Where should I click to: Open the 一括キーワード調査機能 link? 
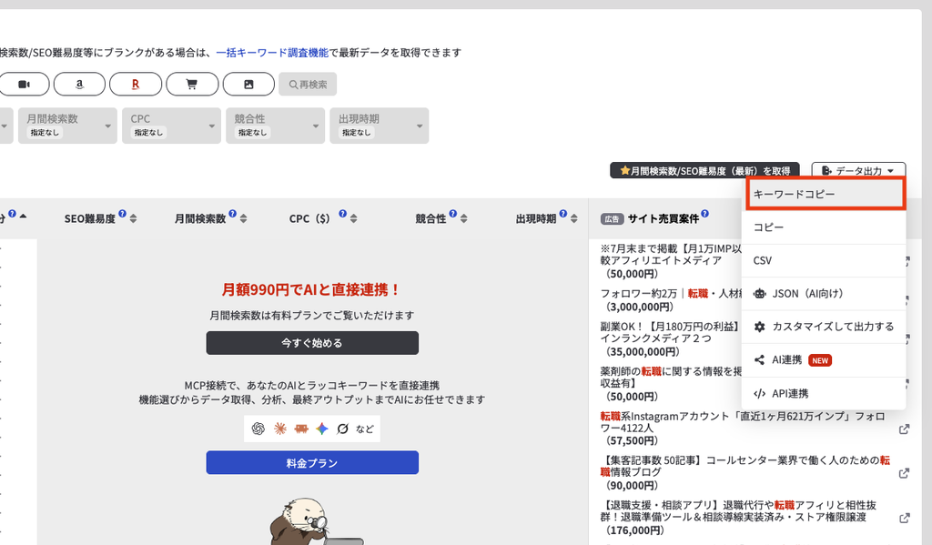tap(272, 53)
